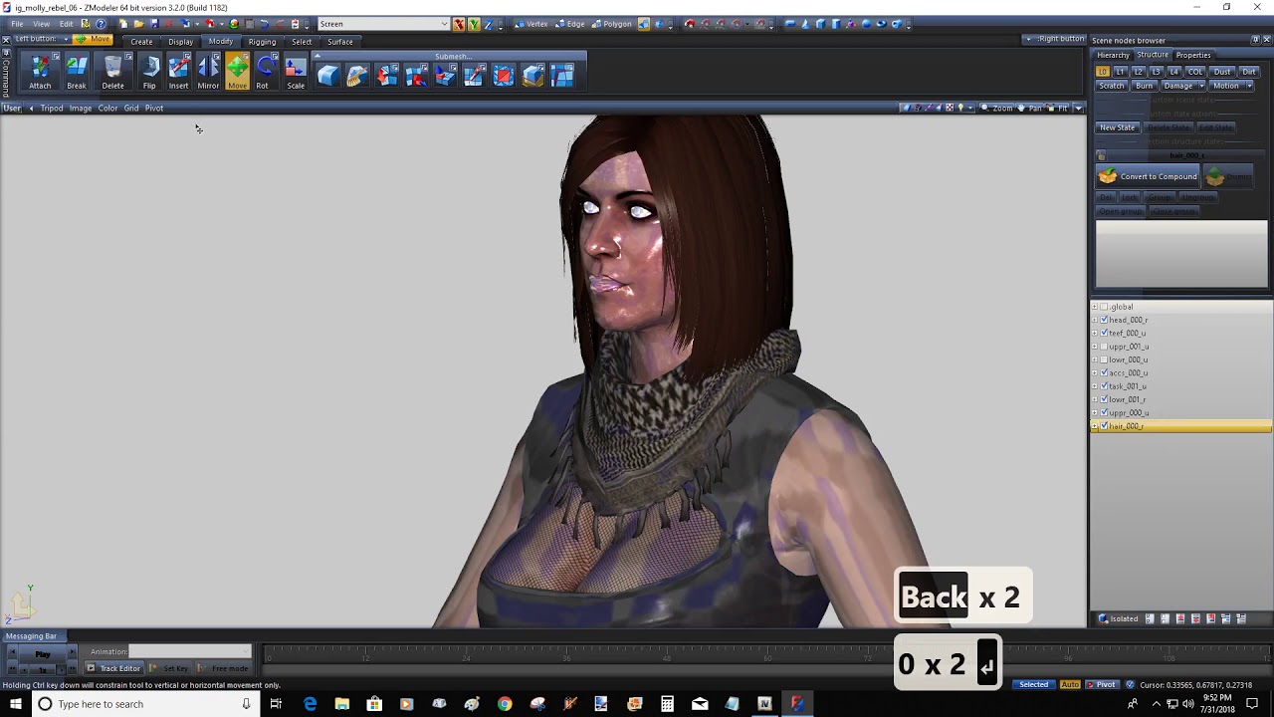Image resolution: width=1274 pixels, height=717 pixels.
Task: Click the Pivot viewport menu
Action: point(154,108)
